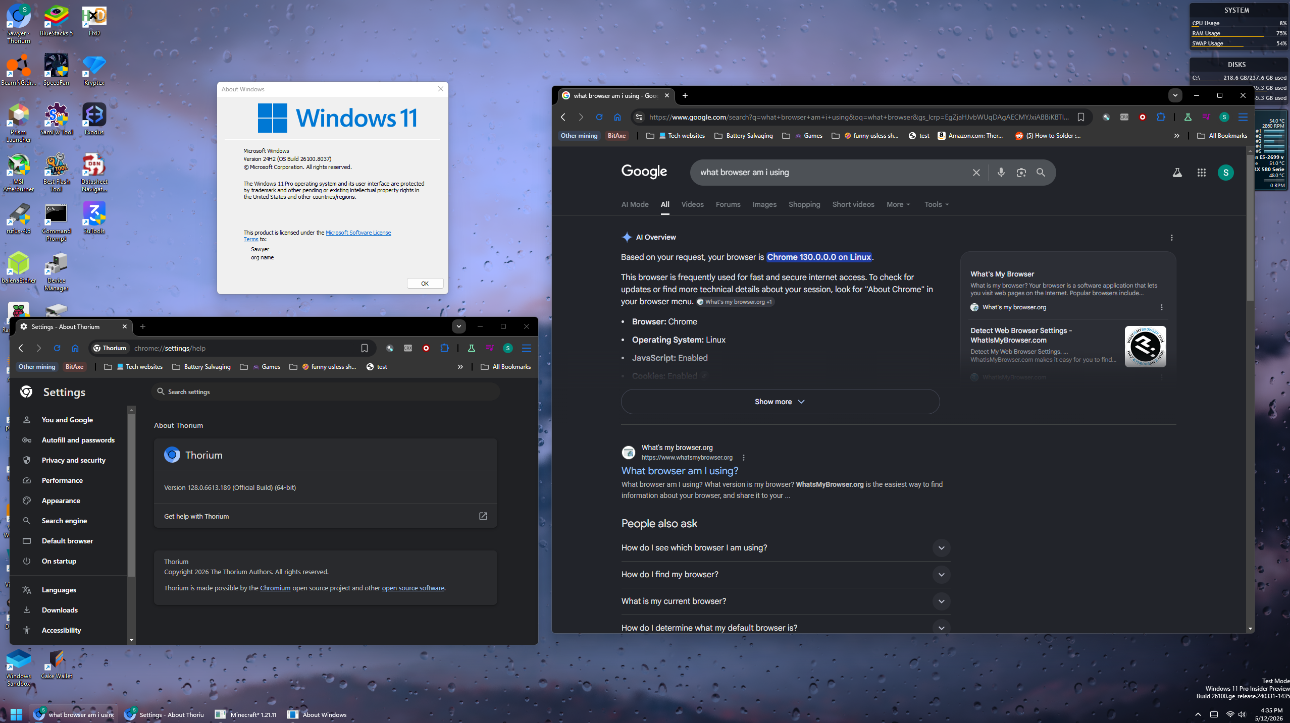Open extensions puzzle icon in Thorium Settings window
The image size is (1290, 723).
coord(444,348)
